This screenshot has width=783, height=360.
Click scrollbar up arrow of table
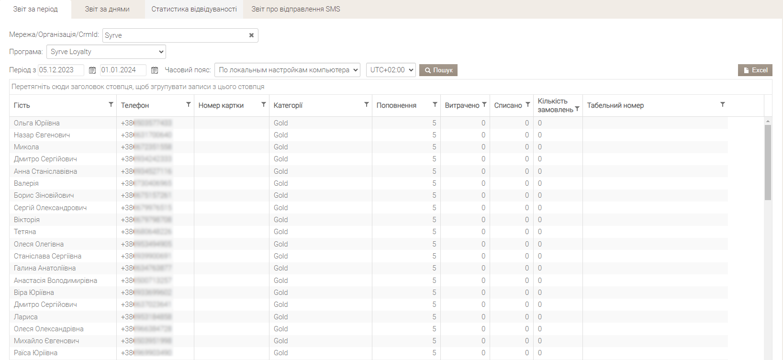(768, 121)
